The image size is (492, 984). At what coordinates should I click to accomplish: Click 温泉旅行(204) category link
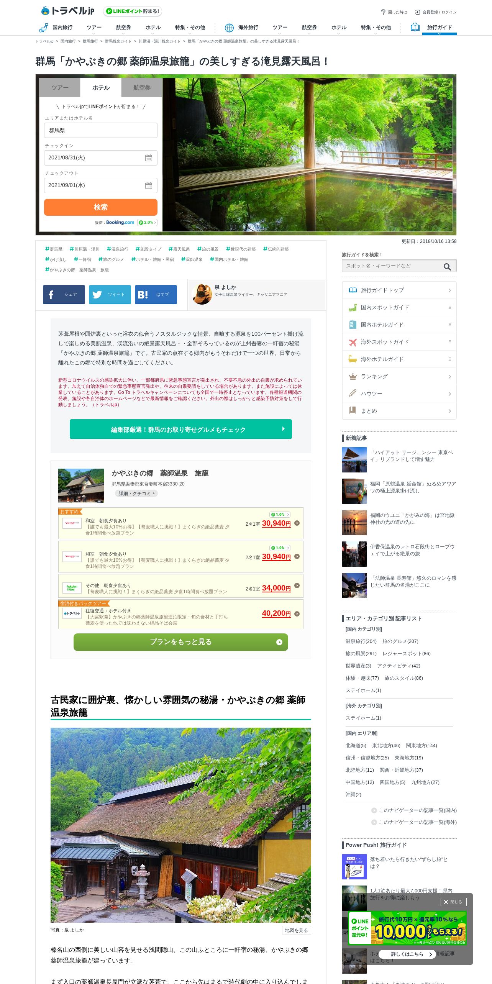pos(361,641)
